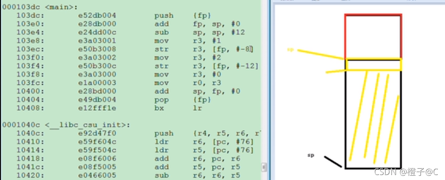Image resolution: width=445 pixels, height=180 pixels.
Task: Click the "pop {fp}" instruction
Action: pyautogui.click(x=183, y=100)
